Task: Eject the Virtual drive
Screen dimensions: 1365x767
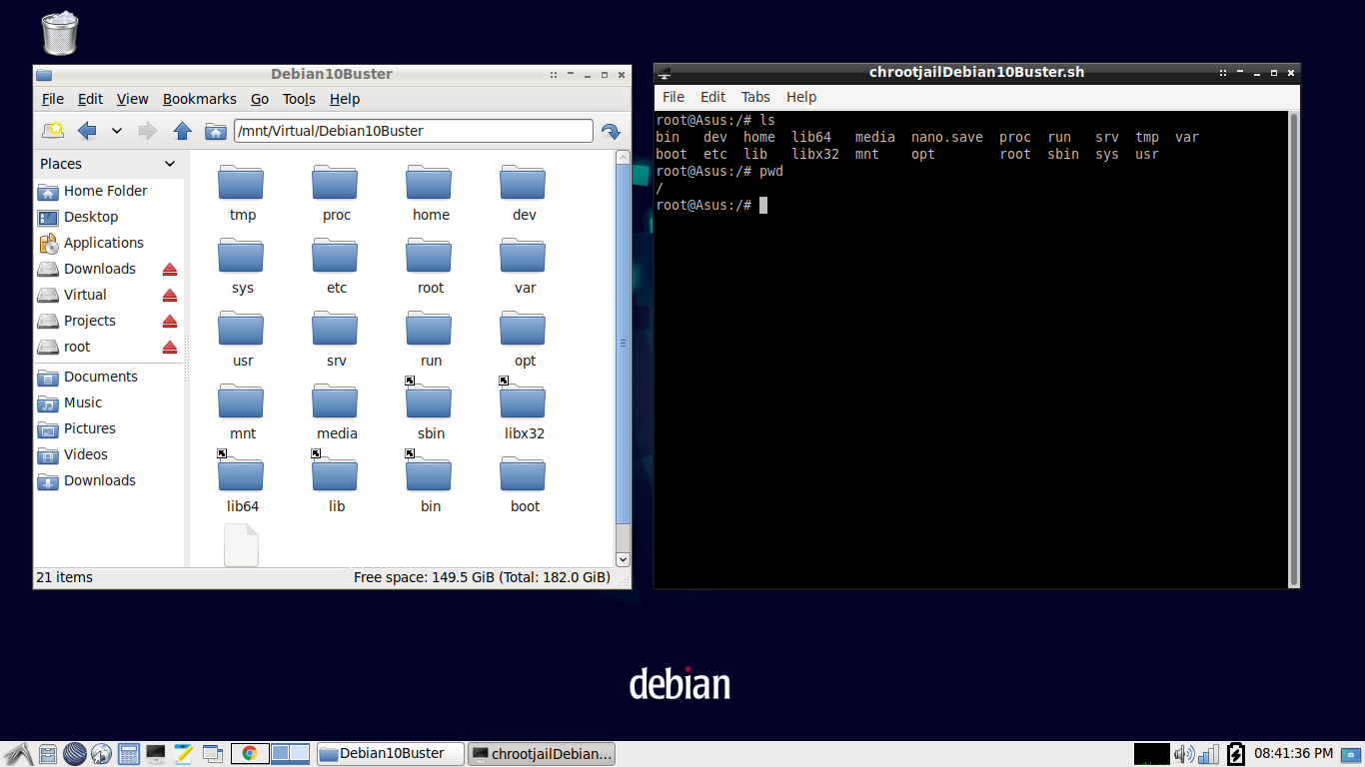Action: [169, 294]
